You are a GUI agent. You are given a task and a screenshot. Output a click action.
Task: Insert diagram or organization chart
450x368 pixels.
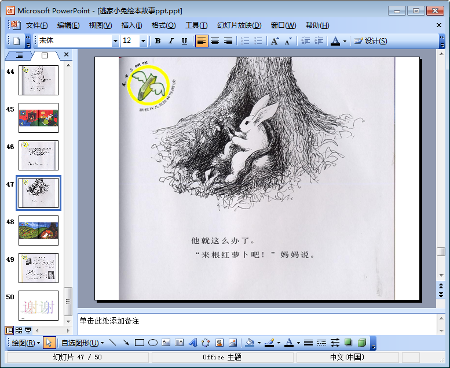click(x=206, y=343)
